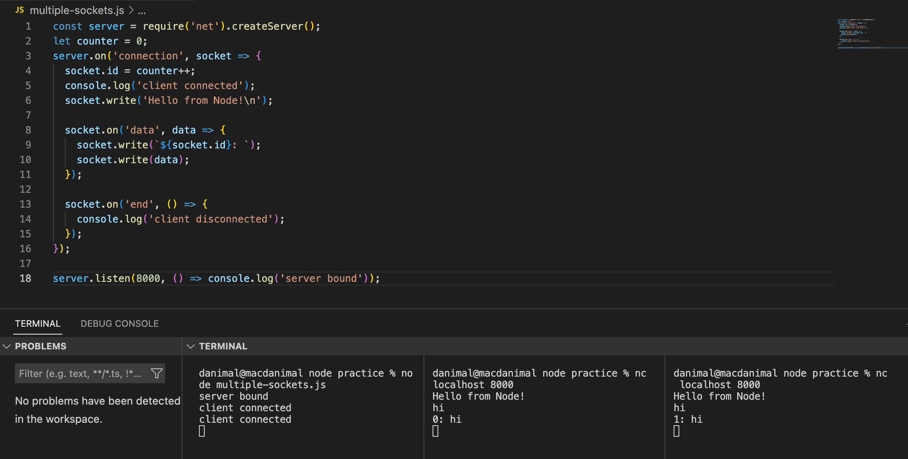908x459 pixels.
Task: Click 'client disconnected' string on line 14
Action: [210, 219]
